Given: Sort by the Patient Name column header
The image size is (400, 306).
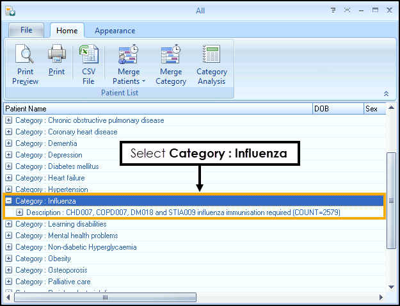Looking at the screenshot, I should point(157,109).
